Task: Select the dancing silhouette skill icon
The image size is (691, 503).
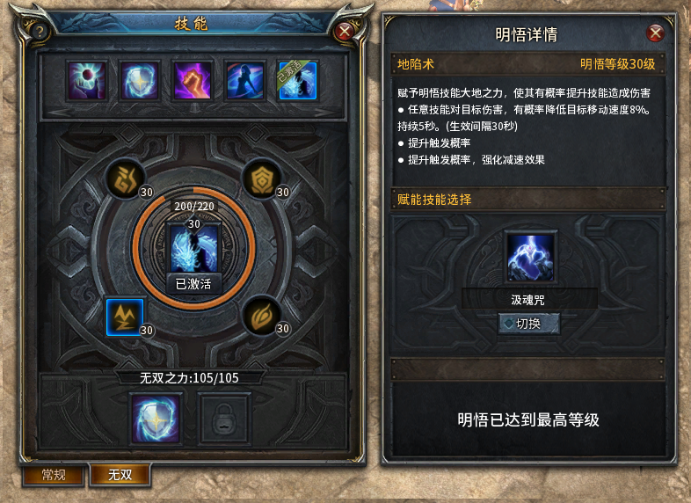Action: tap(245, 81)
